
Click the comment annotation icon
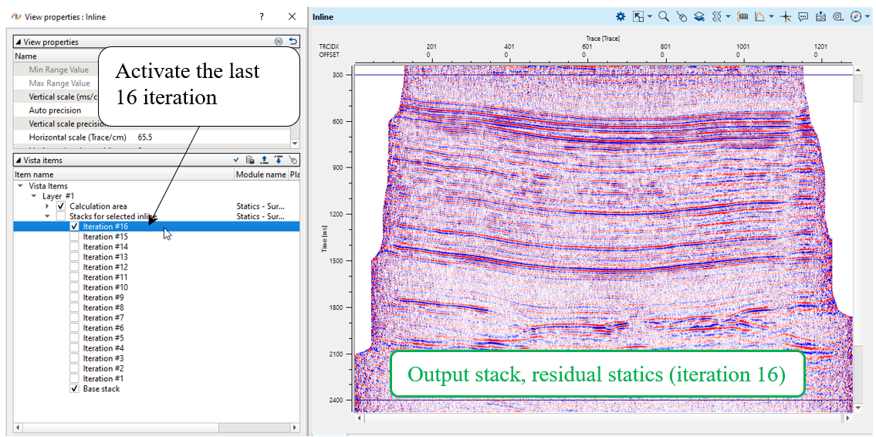[x=803, y=16]
